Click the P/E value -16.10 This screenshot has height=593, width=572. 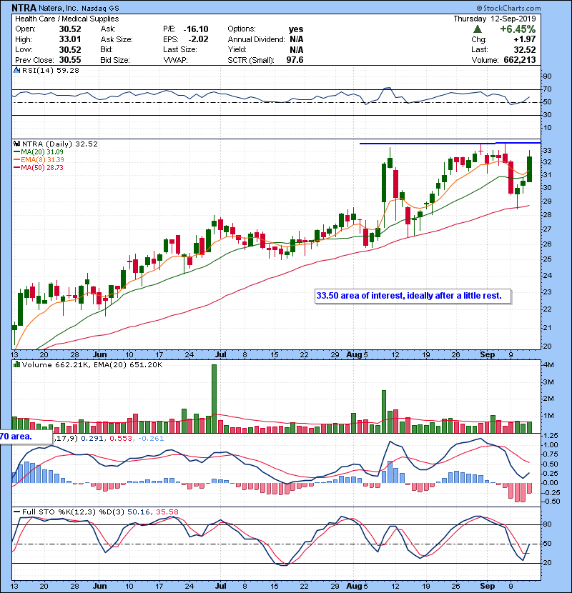196,29
